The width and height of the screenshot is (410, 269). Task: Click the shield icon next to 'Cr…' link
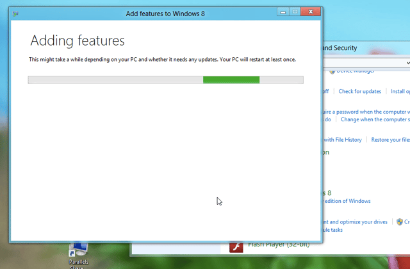[x=400, y=222]
